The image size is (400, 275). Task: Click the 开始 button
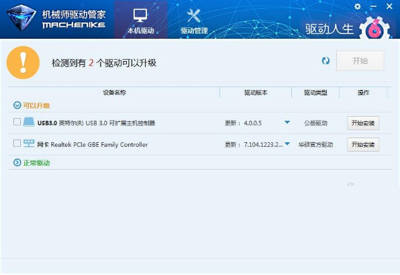click(360, 61)
